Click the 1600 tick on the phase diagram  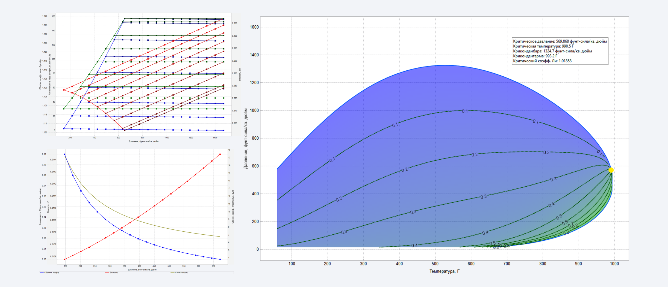(x=254, y=27)
